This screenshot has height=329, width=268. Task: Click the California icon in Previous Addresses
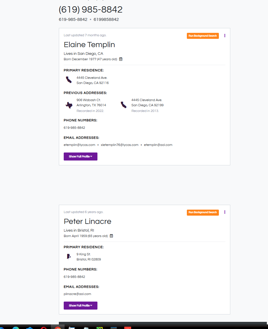tap(123, 105)
